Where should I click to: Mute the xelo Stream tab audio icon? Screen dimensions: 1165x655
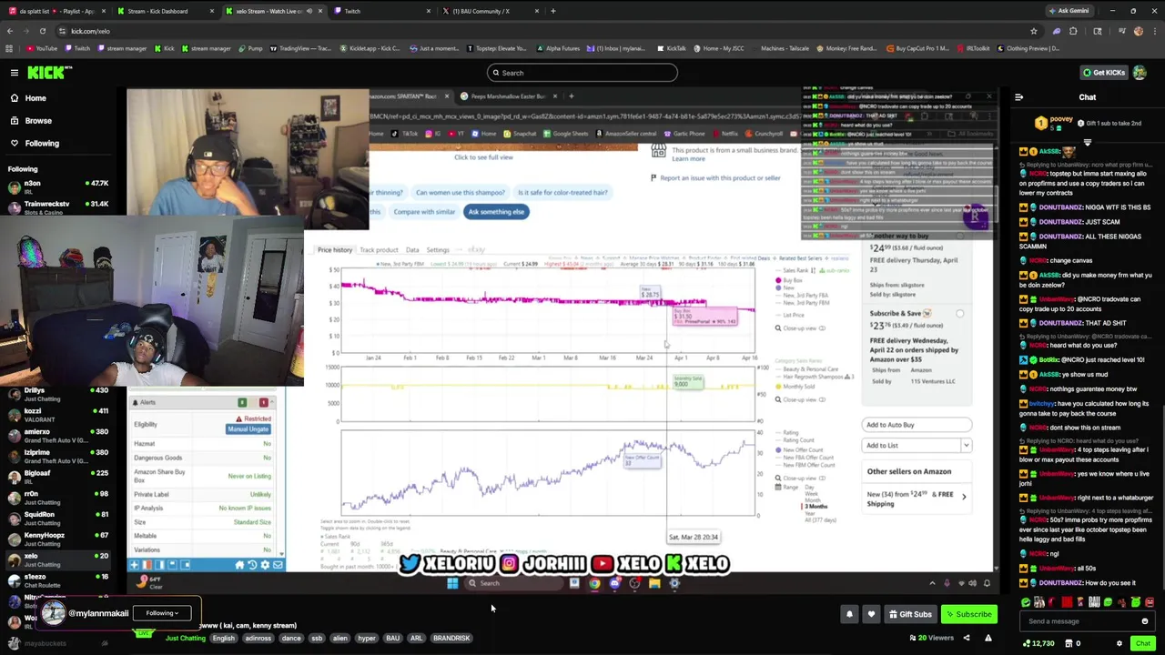click(309, 11)
